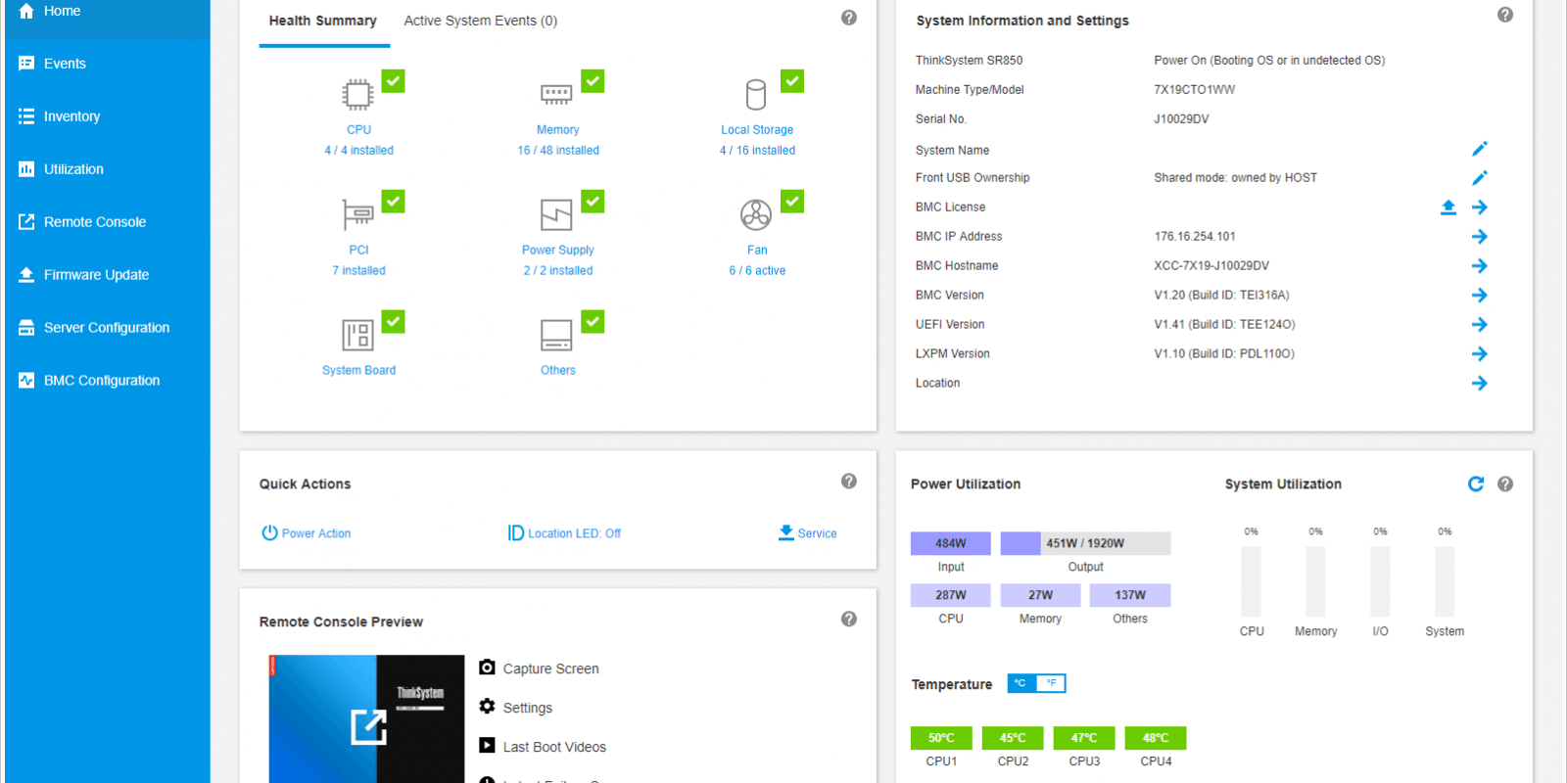This screenshot has height=783, width=1567.
Task: Click the Service download link
Action: [x=808, y=533]
